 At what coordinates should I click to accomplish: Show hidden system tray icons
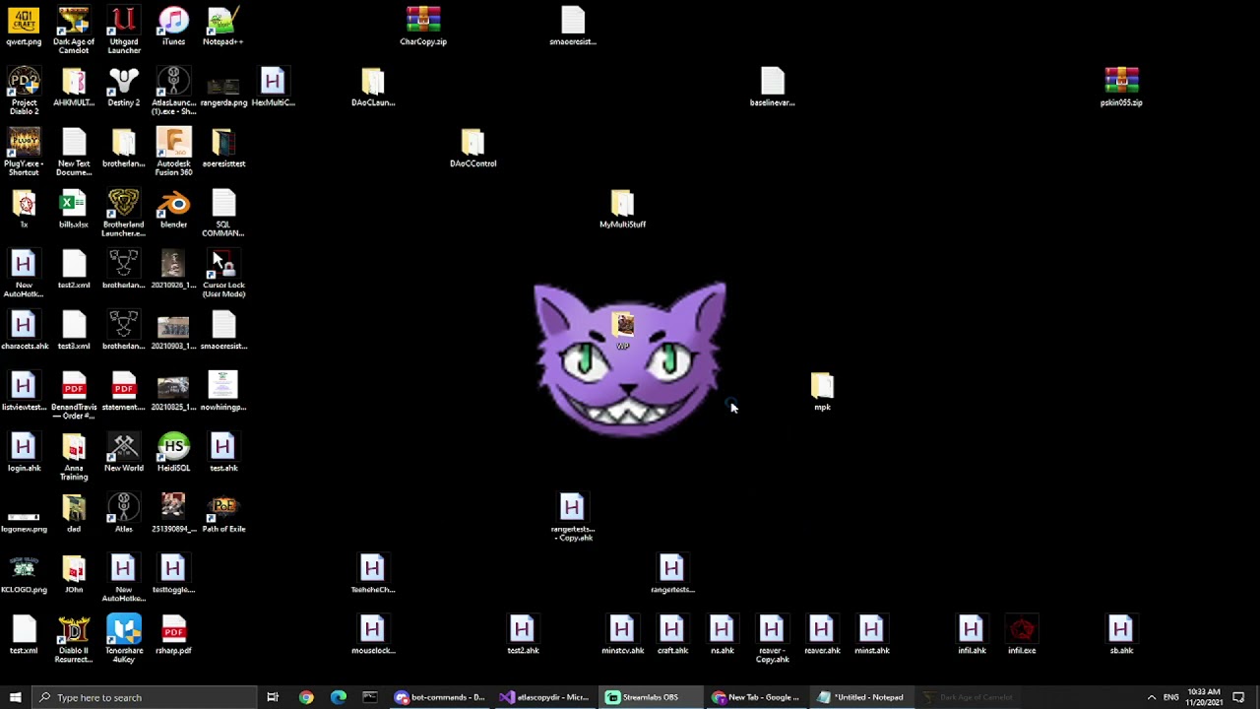(1152, 697)
